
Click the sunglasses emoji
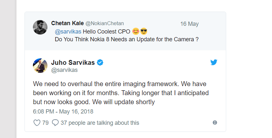(144, 32)
